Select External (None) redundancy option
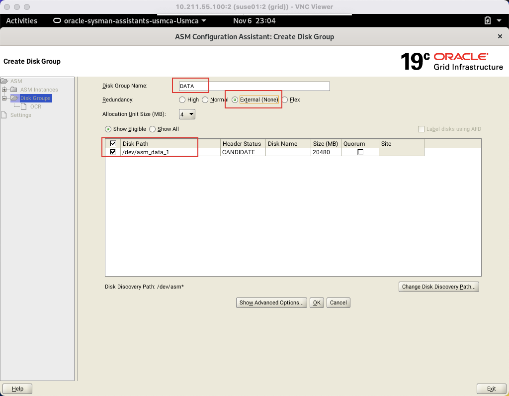Image resolution: width=509 pixels, height=396 pixels. coord(235,99)
